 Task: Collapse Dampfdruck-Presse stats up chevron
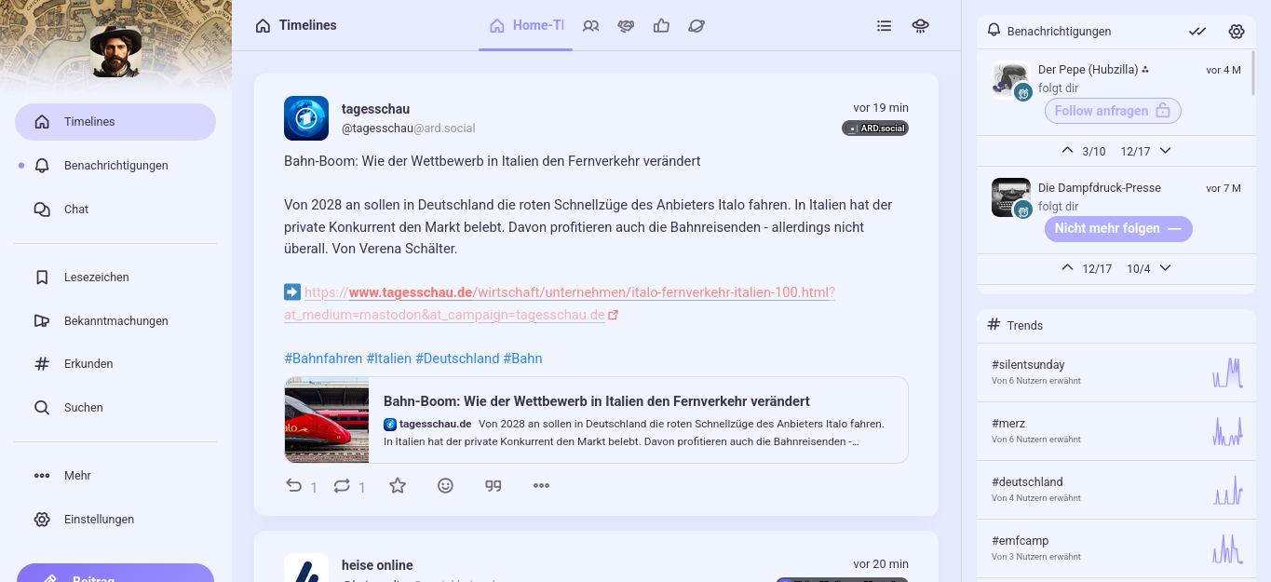(x=1068, y=268)
